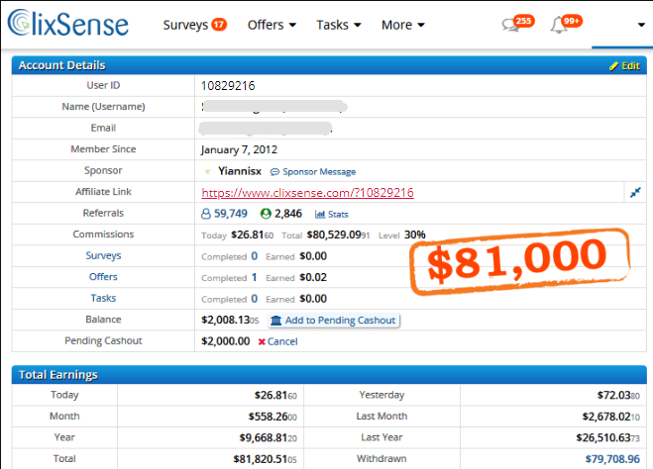Click the Offers Earned $0.02 value
The width and height of the screenshot is (653, 469).
[313, 277]
